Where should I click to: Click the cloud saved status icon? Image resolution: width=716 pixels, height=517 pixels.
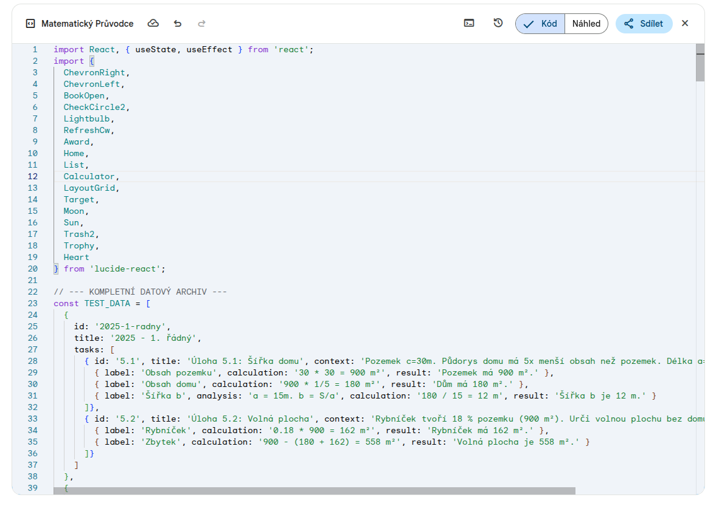pos(153,24)
